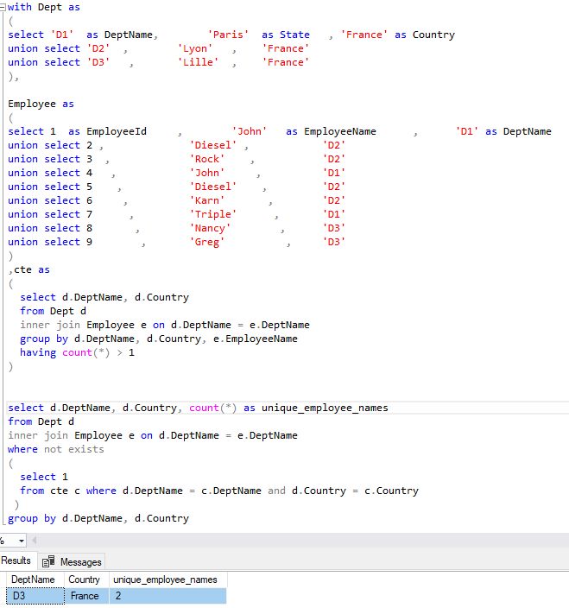Click the 'Karn' employee name literal
Image resolution: width=569 pixels, height=608 pixels.
[207, 200]
